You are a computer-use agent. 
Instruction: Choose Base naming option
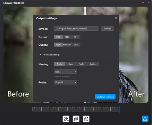[x=71, y=64]
